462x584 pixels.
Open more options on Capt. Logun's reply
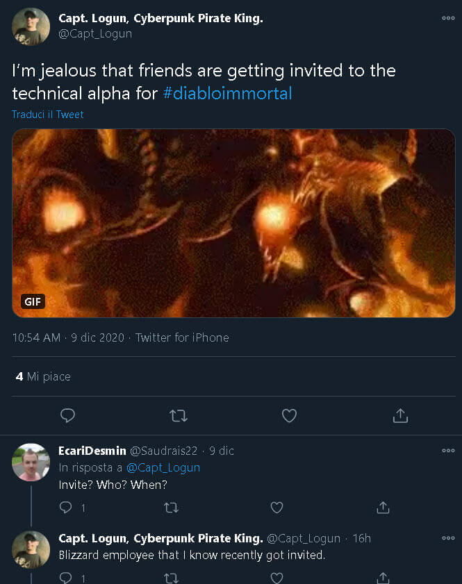(x=448, y=538)
